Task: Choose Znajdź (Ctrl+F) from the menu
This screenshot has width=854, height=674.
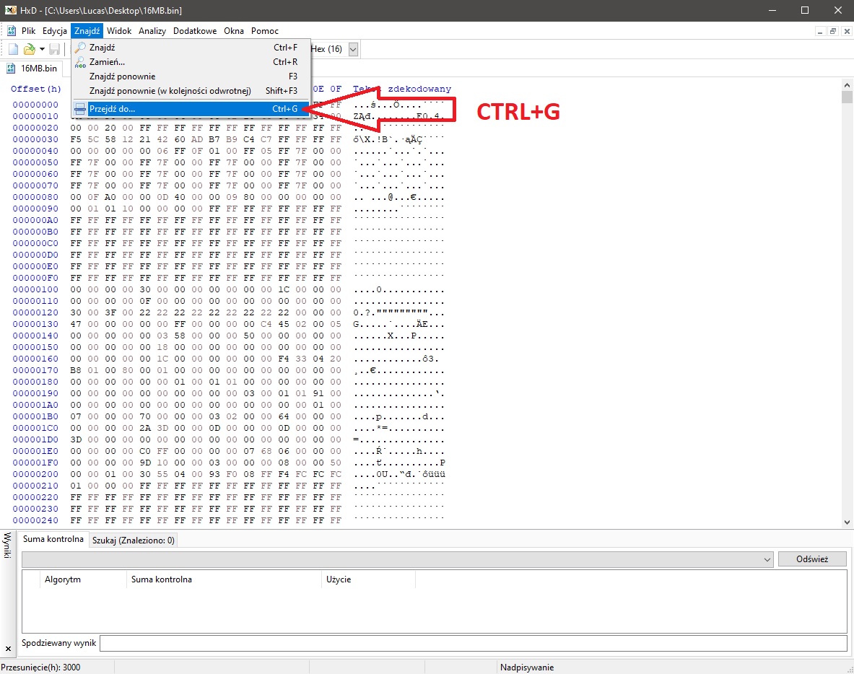Action: (x=191, y=48)
